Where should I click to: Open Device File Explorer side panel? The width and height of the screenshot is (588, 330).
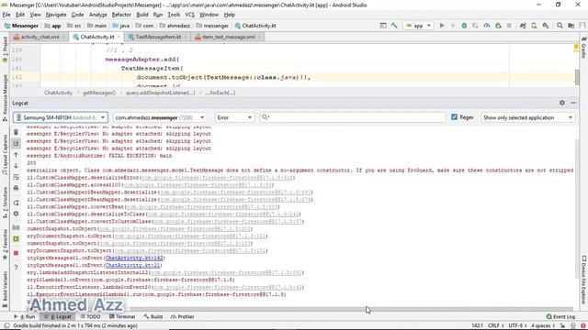click(x=583, y=280)
